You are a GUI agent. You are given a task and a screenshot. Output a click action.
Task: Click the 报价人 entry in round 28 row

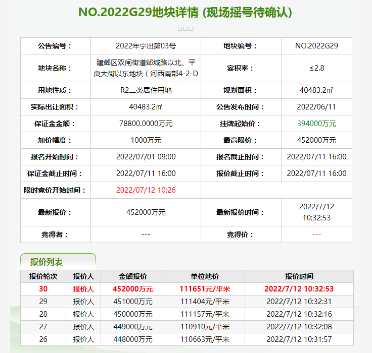coord(83,314)
